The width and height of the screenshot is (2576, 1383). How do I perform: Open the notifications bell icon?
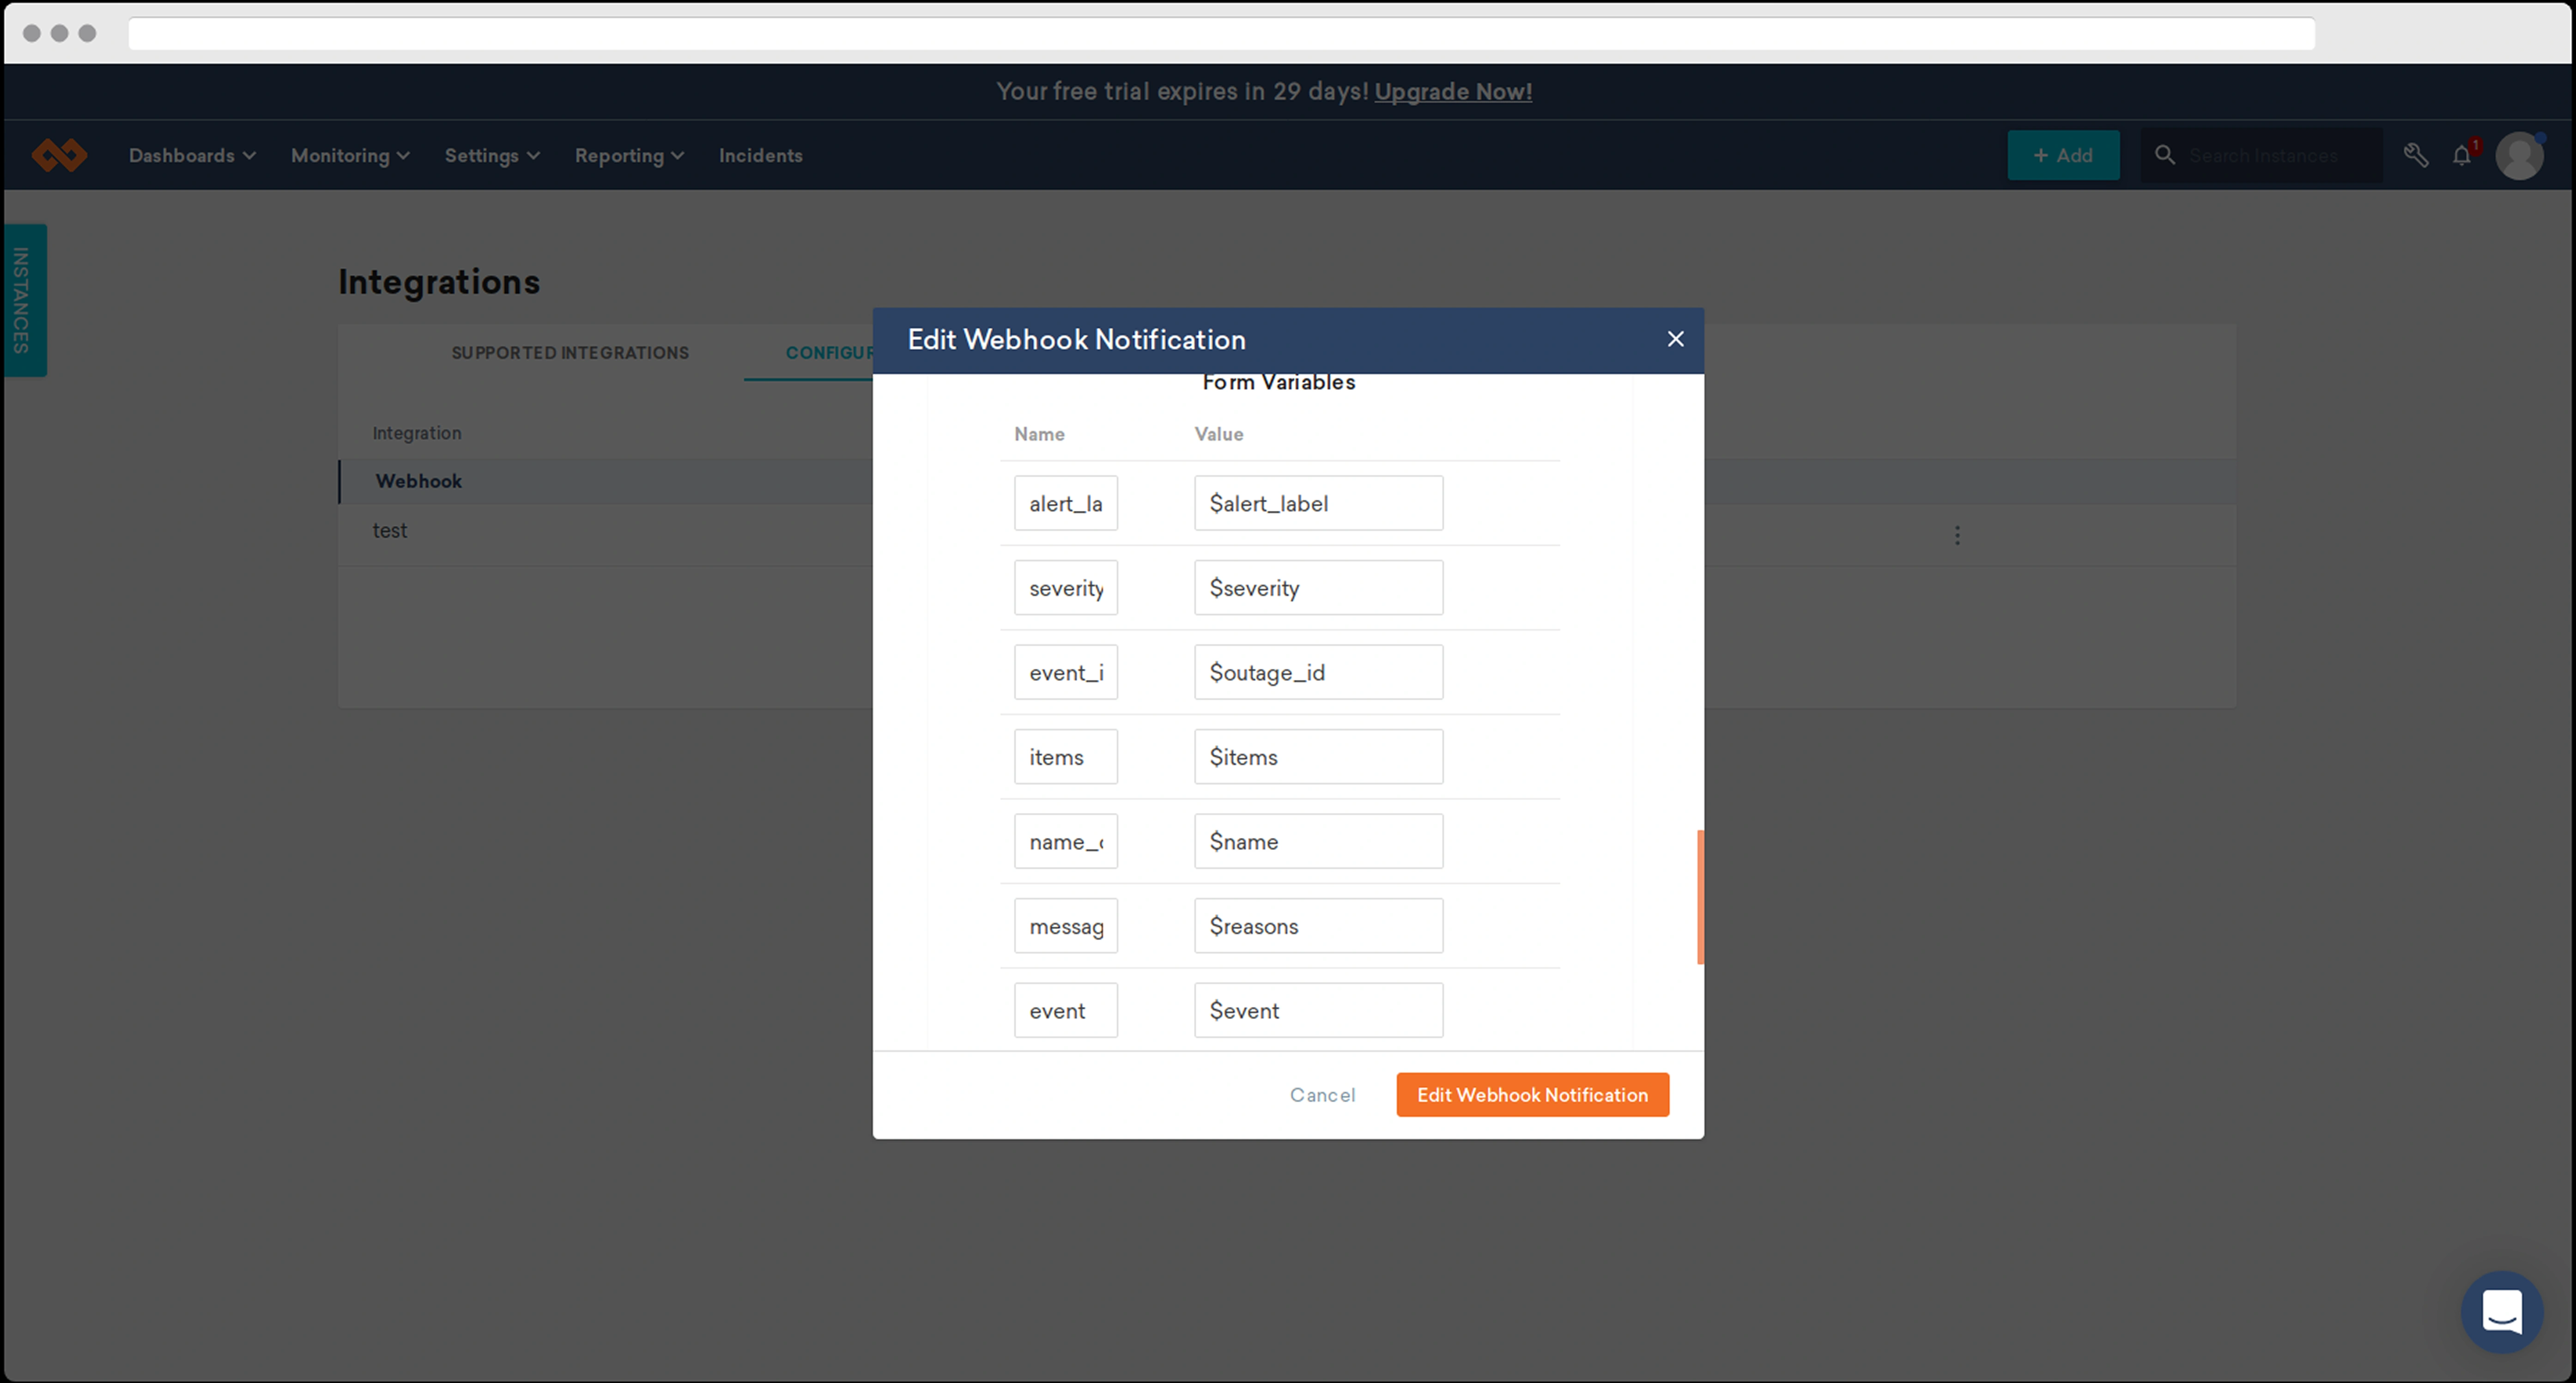tap(2462, 155)
